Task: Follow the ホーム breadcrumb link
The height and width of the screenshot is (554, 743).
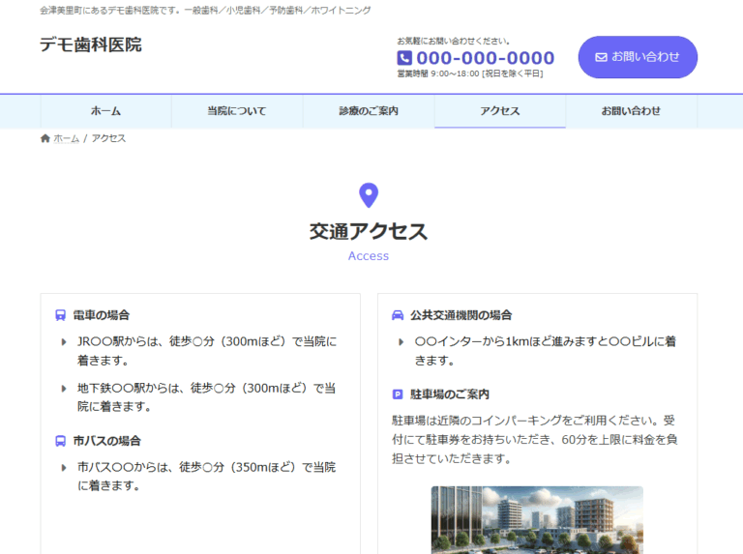Action: [x=66, y=138]
